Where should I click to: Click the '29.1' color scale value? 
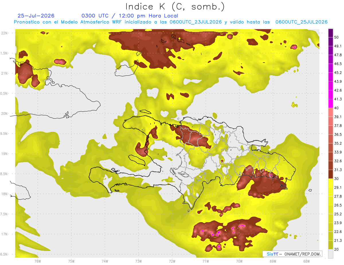pyautogui.click(x=338, y=188)
